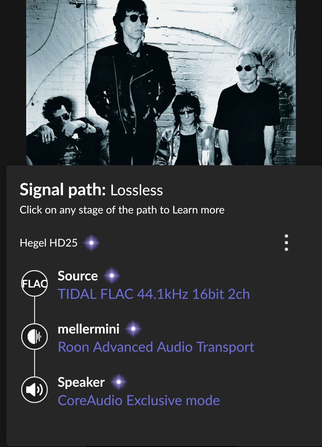This screenshot has width=322, height=447.
Task: Click the purple star beside Source
Action: [112, 276]
